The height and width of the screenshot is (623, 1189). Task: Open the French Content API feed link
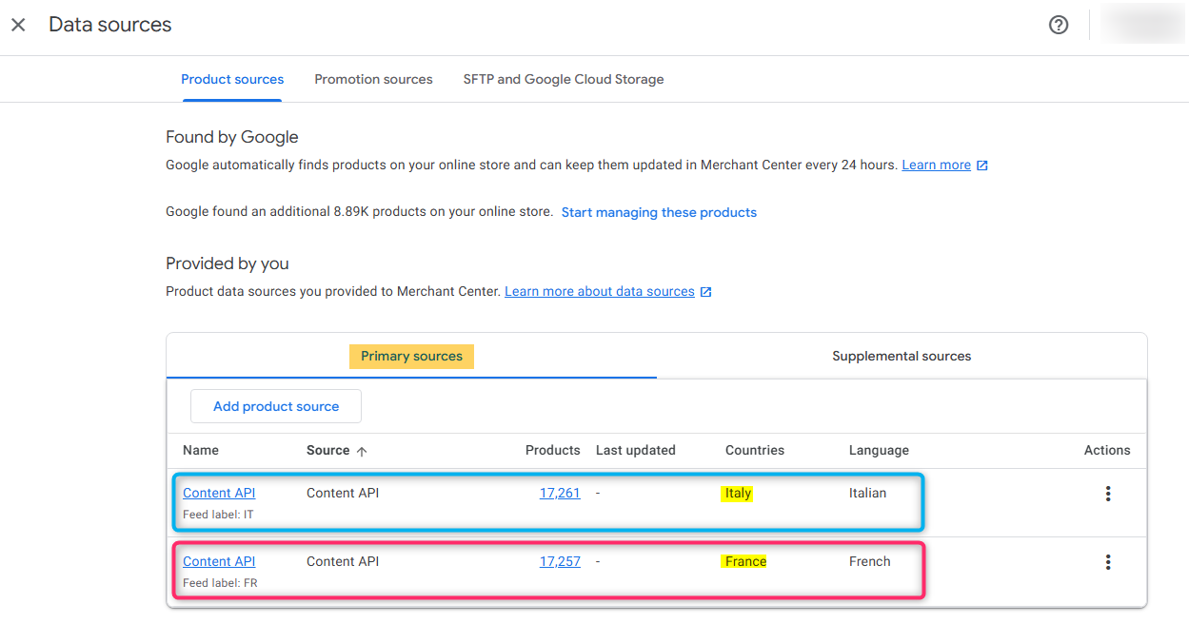click(219, 561)
